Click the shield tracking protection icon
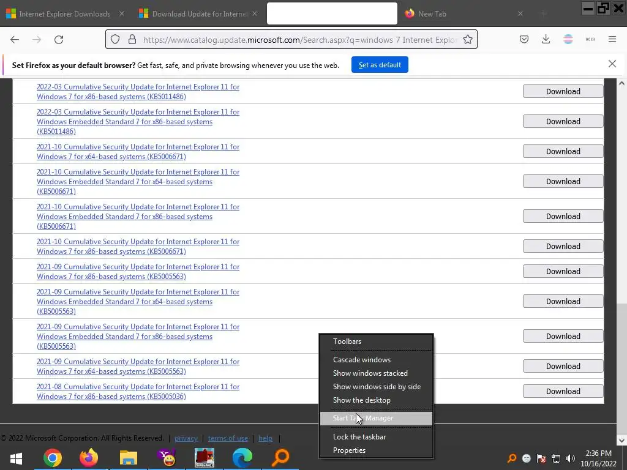The image size is (627, 470). 115,40
